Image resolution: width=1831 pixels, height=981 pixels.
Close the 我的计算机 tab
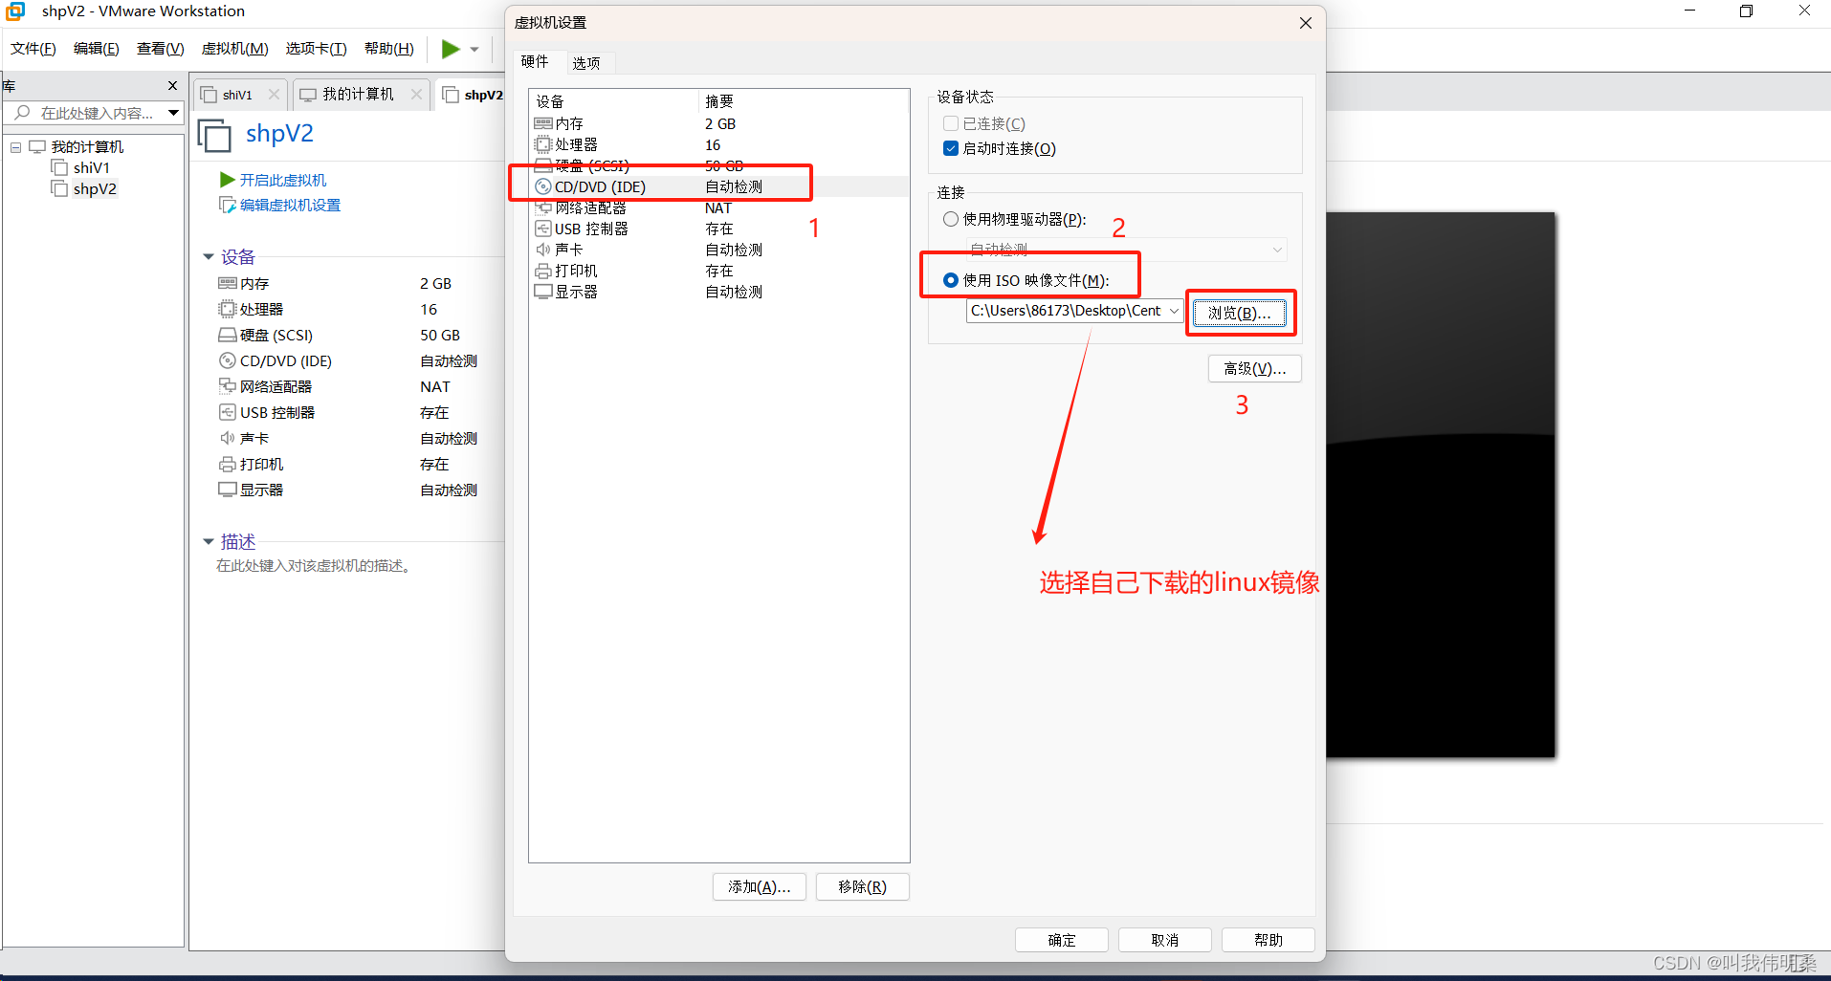(x=416, y=94)
